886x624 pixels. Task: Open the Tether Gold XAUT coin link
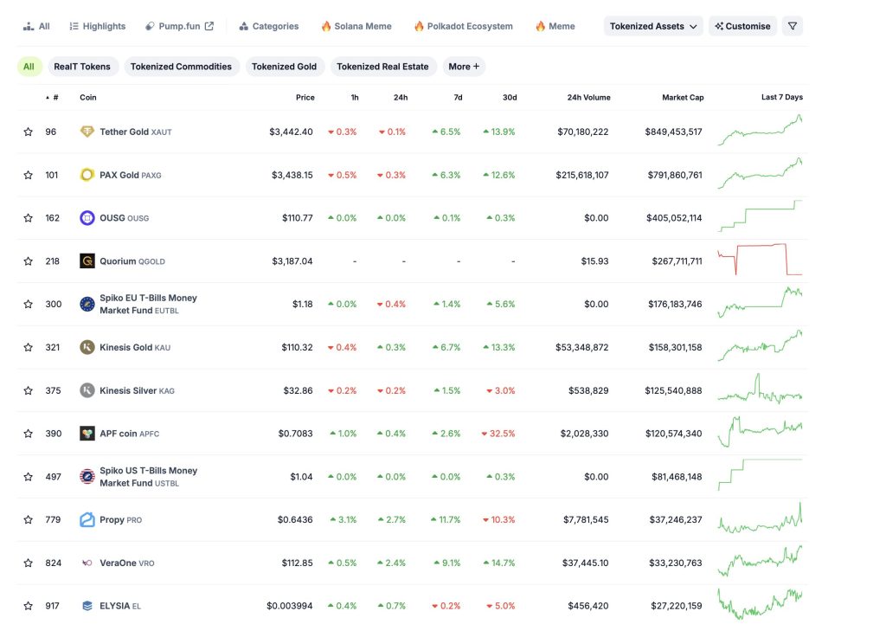click(136, 132)
